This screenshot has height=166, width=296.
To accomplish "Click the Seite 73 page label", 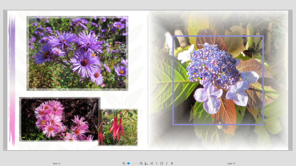I will (232, 164).
